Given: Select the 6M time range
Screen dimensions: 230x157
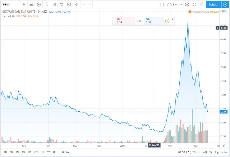Looking at the screenshot, I should (x=29, y=152).
